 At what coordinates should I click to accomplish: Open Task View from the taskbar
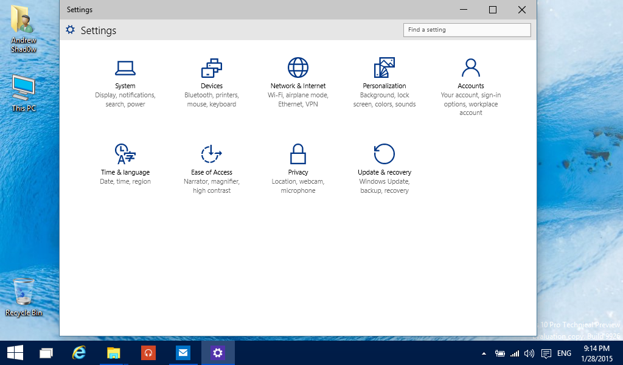(46, 353)
